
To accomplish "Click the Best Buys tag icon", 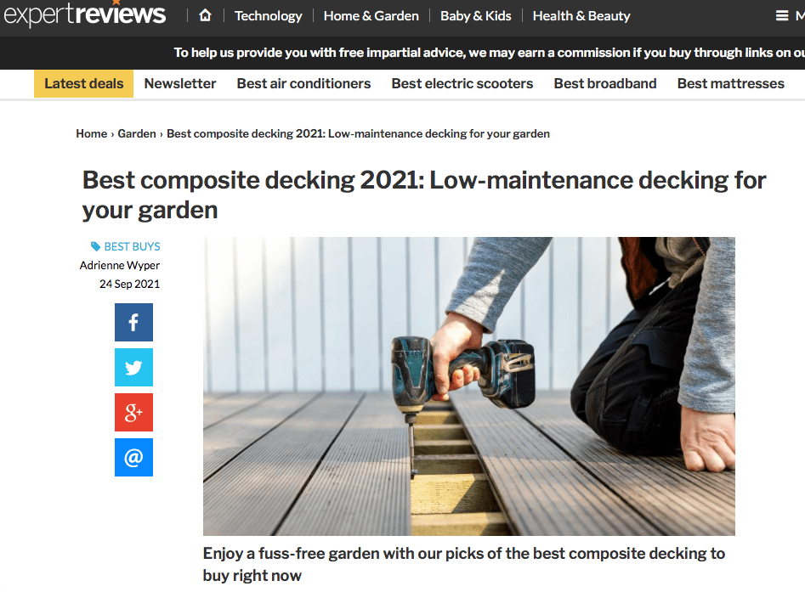I will [95, 247].
